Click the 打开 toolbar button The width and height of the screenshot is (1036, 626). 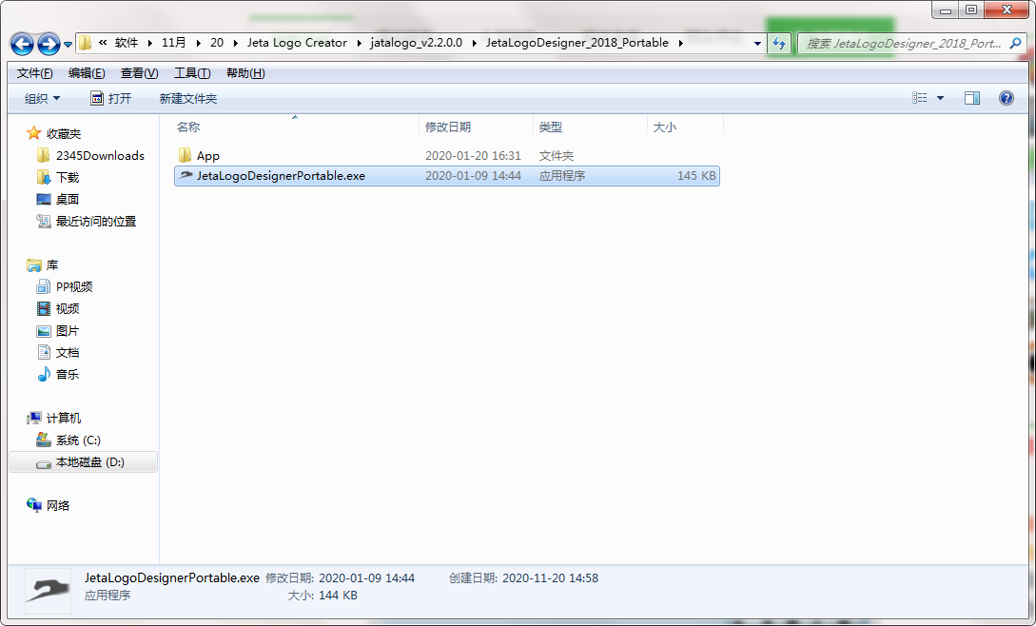(x=111, y=99)
